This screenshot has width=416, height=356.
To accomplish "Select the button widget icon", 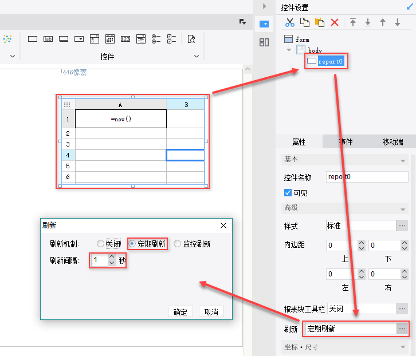I will pos(64,39).
